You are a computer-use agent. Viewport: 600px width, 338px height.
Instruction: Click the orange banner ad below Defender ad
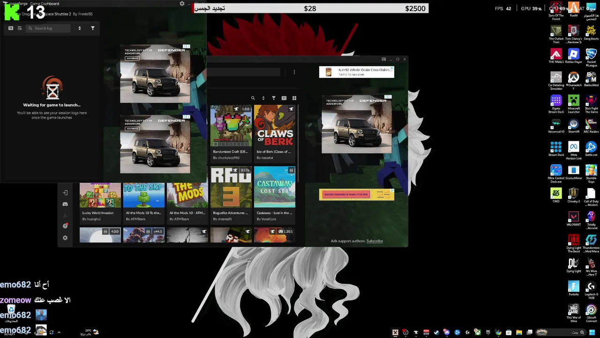(x=357, y=194)
